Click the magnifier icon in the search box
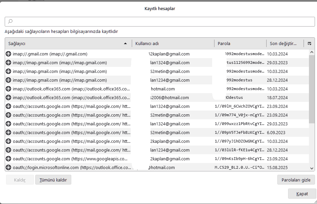This screenshot has width=317, height=204. (x=10, y=22)
